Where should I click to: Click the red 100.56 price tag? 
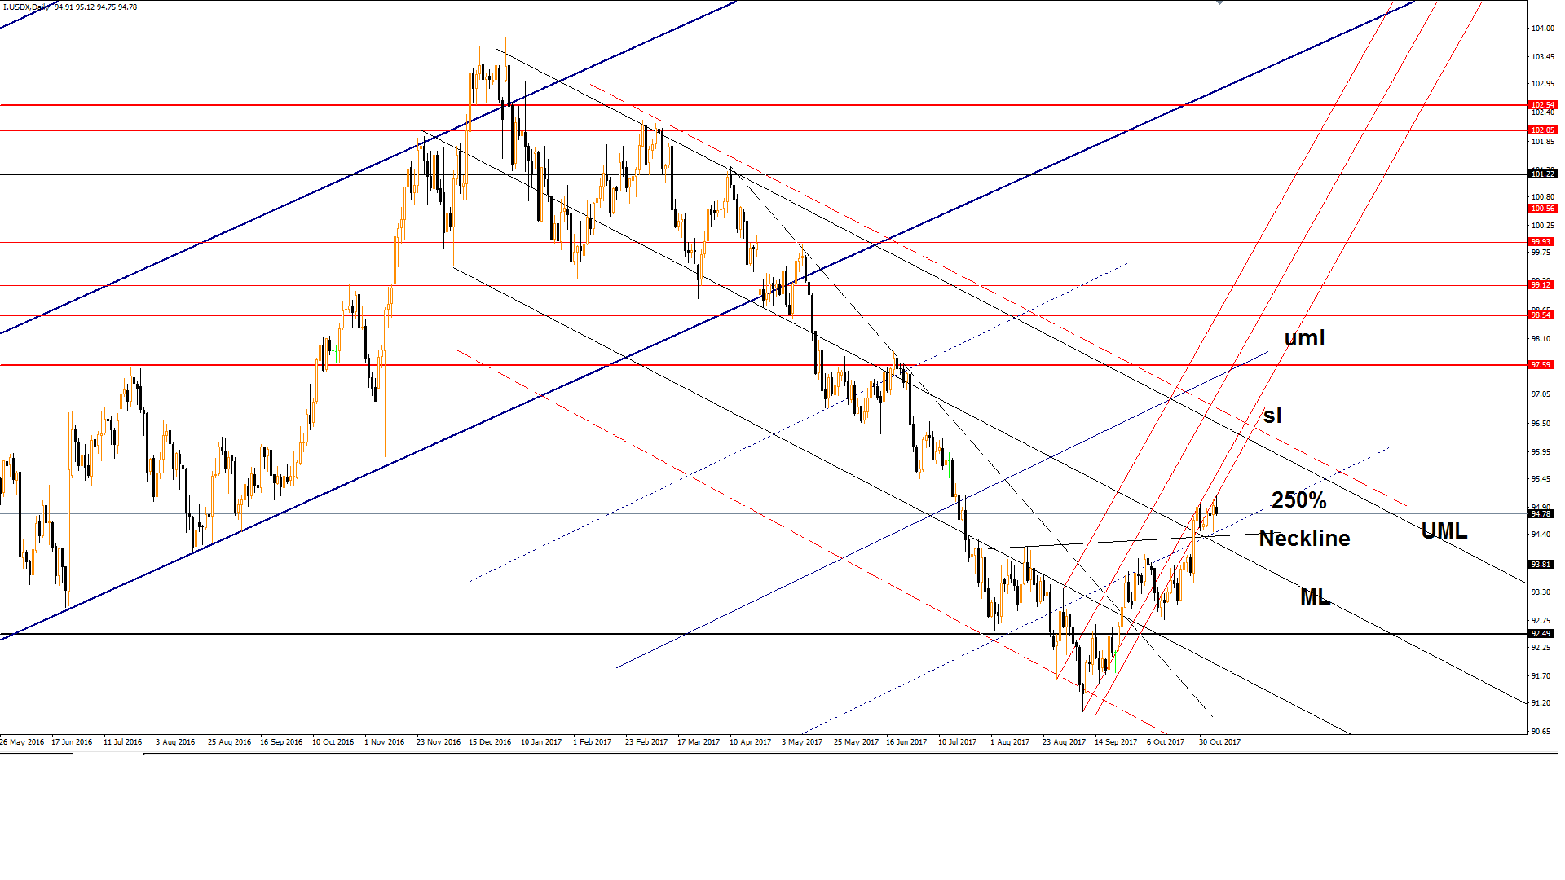point(1542,209)
